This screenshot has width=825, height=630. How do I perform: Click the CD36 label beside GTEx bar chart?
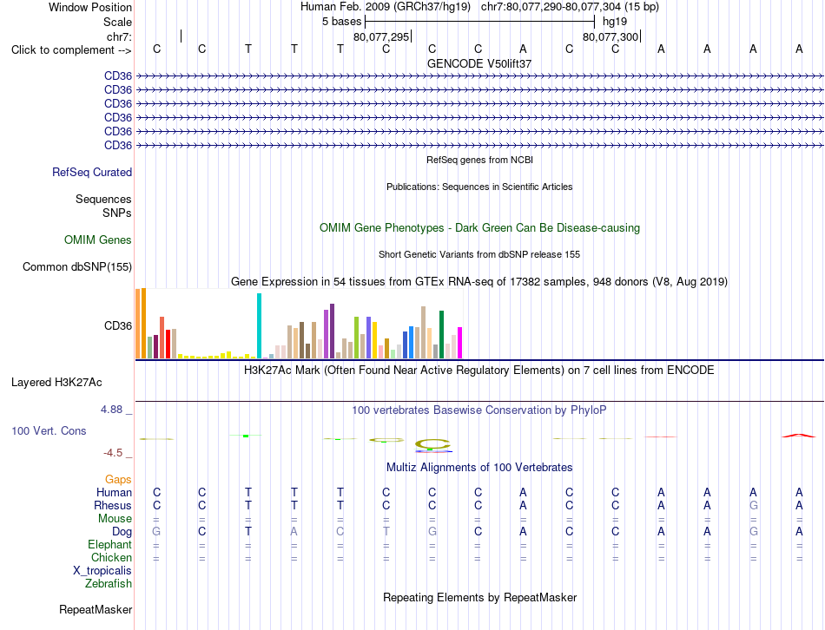(118, 326)
